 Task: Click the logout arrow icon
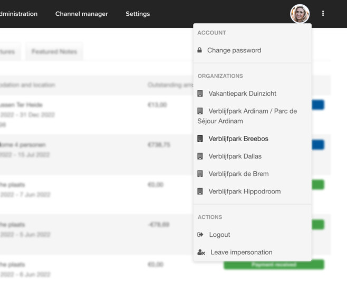coord(200,235)
